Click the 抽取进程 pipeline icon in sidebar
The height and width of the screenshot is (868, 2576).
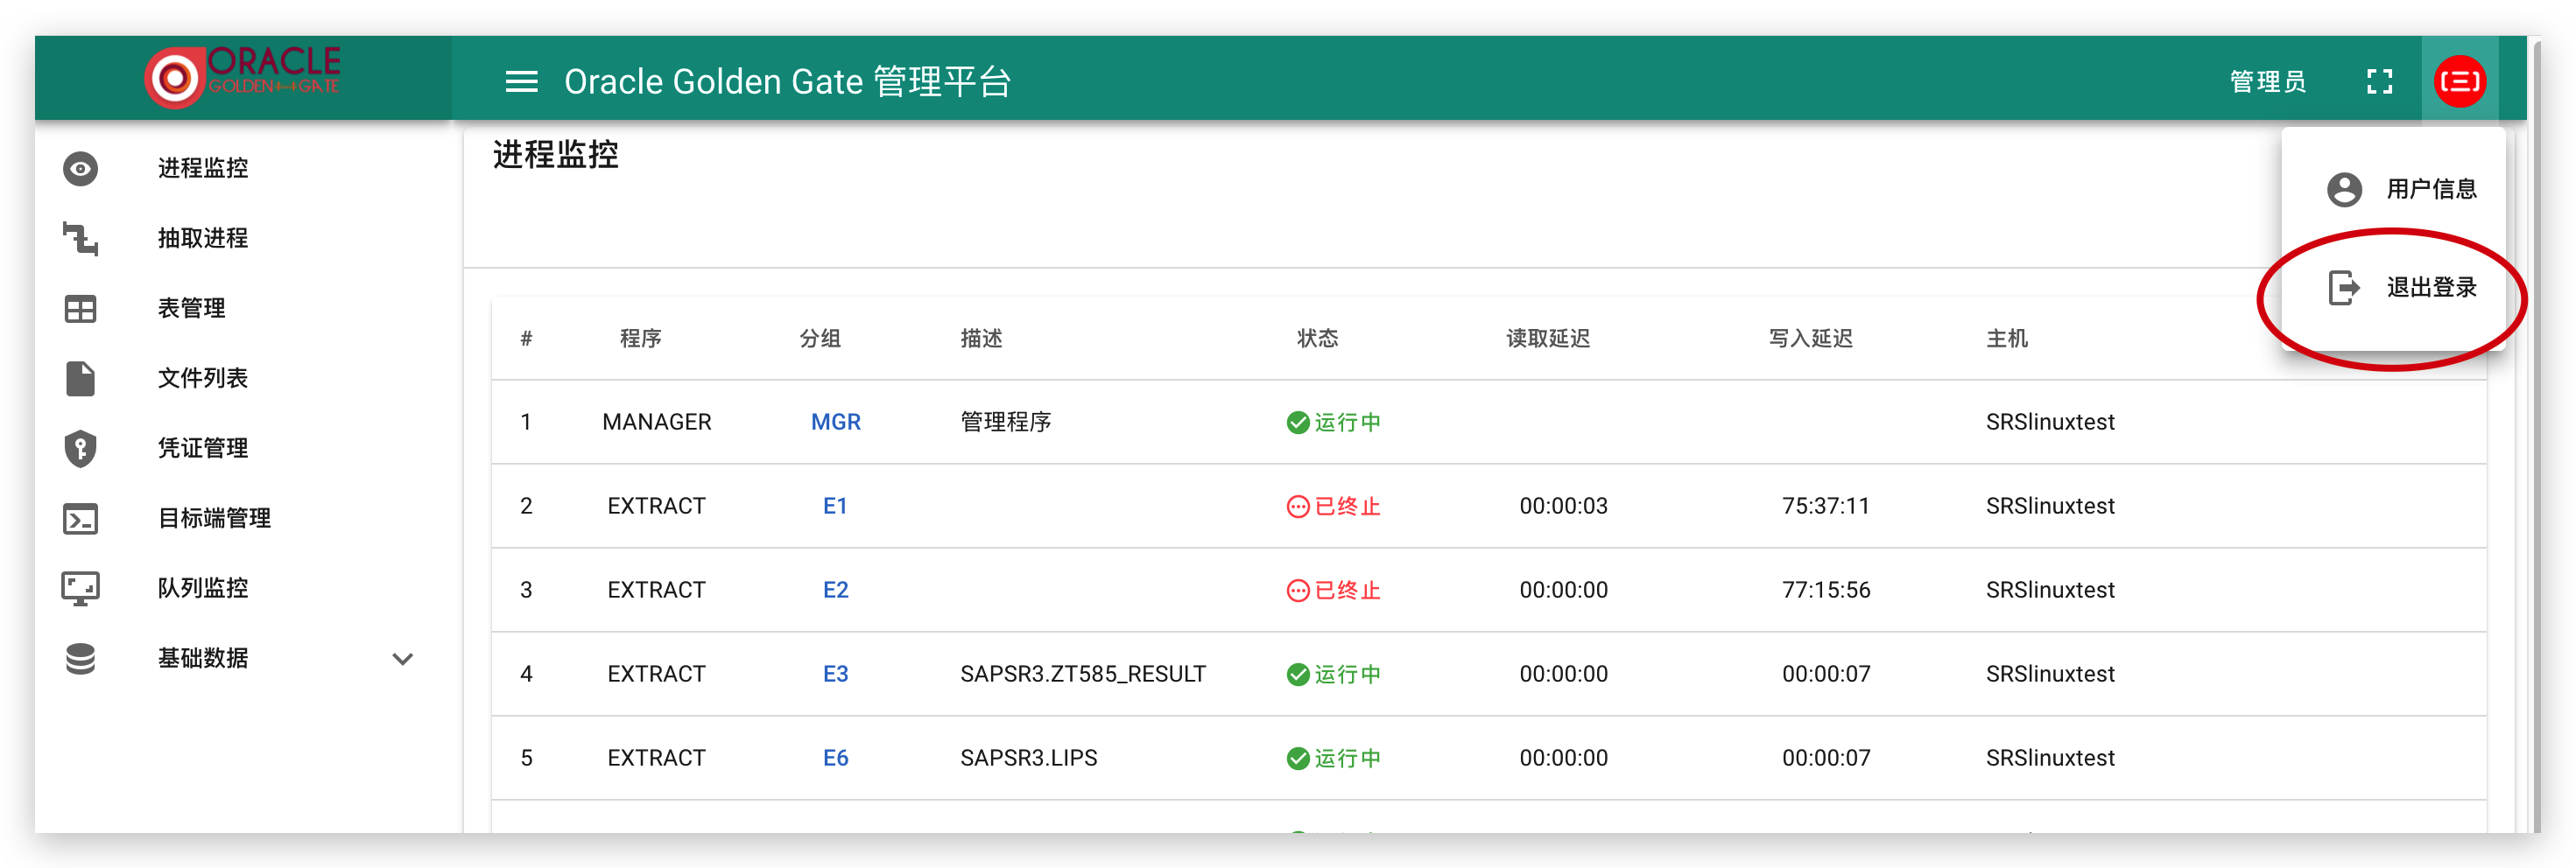coord(80,239)
